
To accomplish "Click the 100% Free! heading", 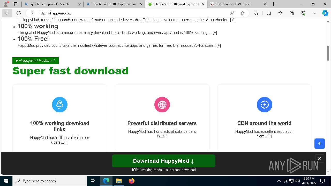I will pyautogui.click(x=33, y=39).
